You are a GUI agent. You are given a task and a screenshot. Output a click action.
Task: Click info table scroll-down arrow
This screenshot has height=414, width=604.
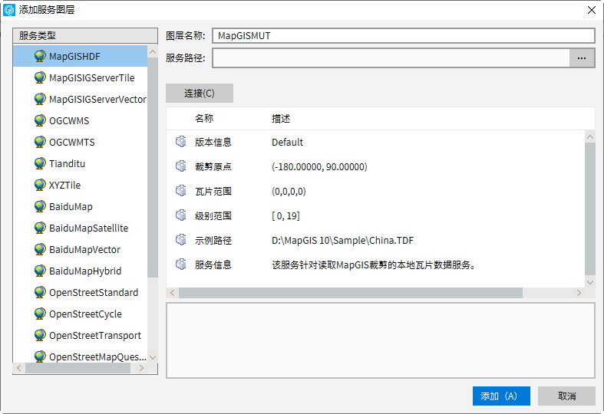[589, 282]
